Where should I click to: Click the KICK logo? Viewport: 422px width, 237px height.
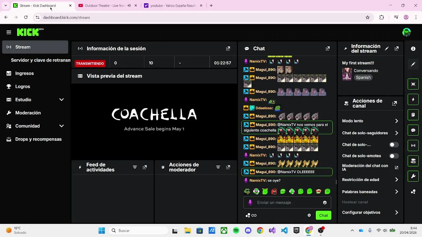click(x=30, y=32)
